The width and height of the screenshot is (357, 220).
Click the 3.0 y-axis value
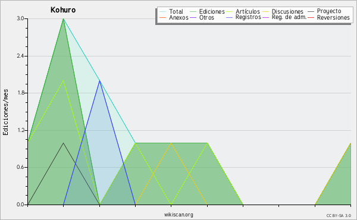point(20,18)
